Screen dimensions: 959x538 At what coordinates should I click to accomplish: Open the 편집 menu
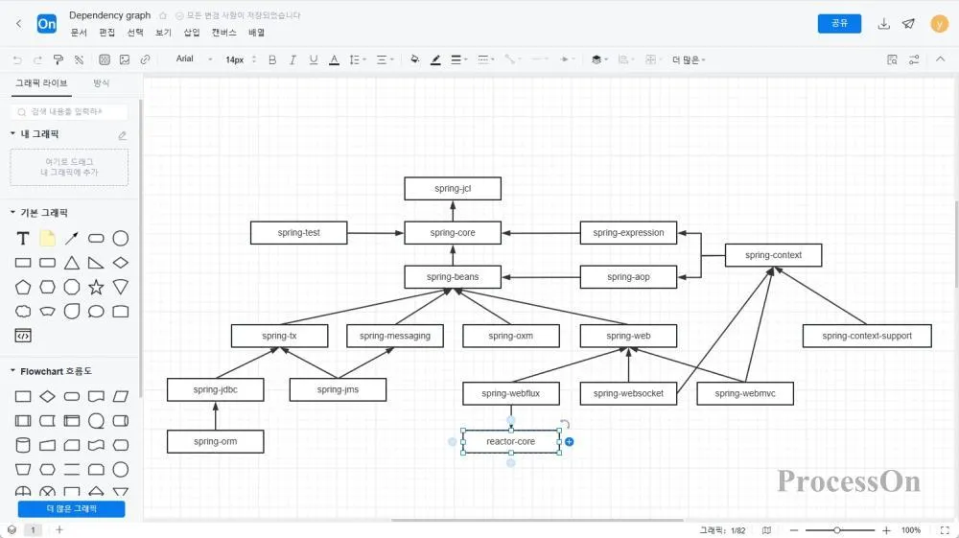(x=107, y=33)
